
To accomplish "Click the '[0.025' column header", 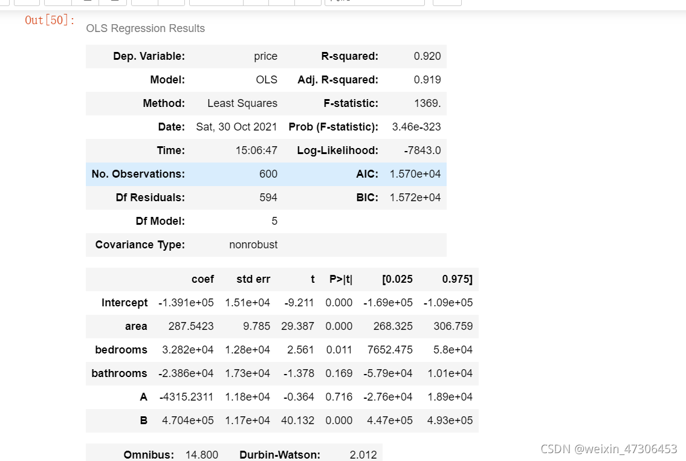I will [397, 280].
